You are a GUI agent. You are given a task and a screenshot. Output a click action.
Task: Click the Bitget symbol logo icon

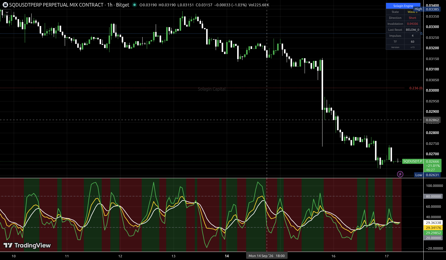click(5, 5)
